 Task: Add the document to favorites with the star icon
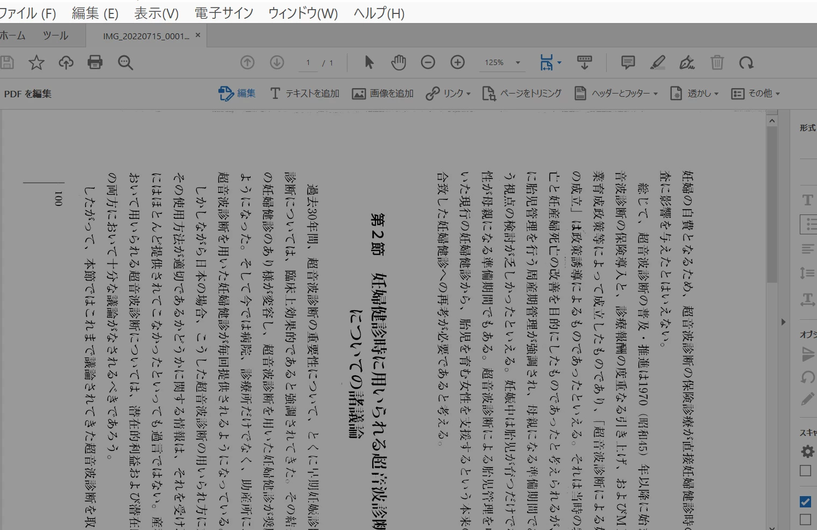(x=37, y=62)
